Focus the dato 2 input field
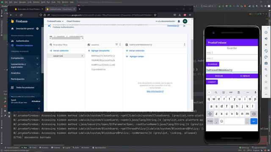Screen dimensions: 271x152 [x=232, y=58]
